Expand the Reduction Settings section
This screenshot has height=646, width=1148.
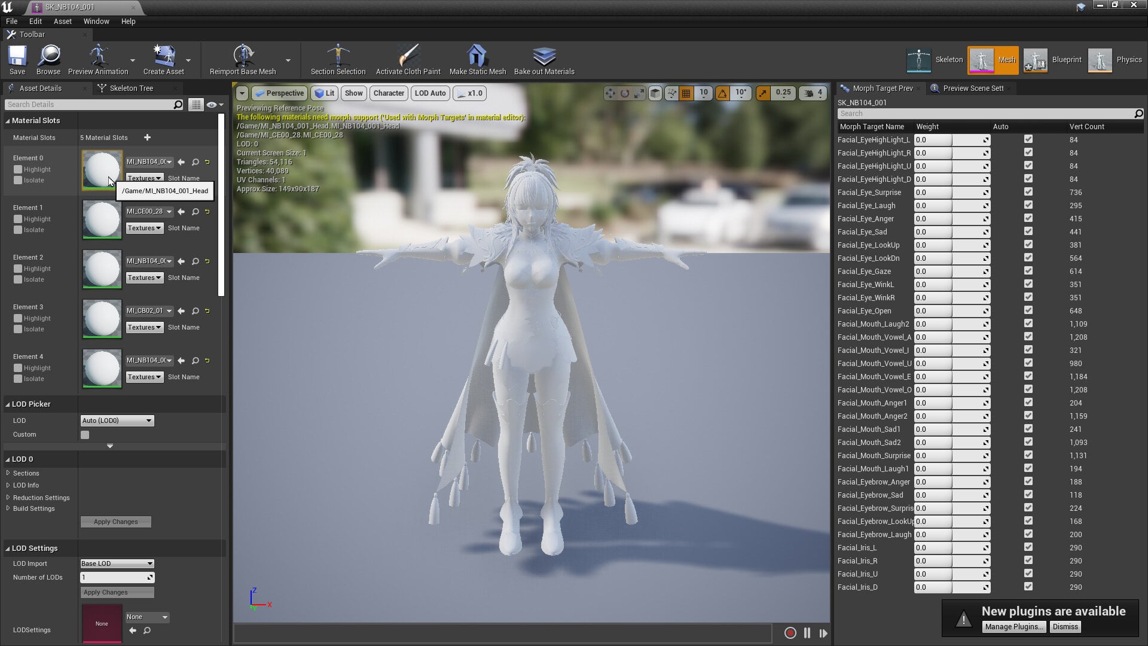(x=41, y=498)
